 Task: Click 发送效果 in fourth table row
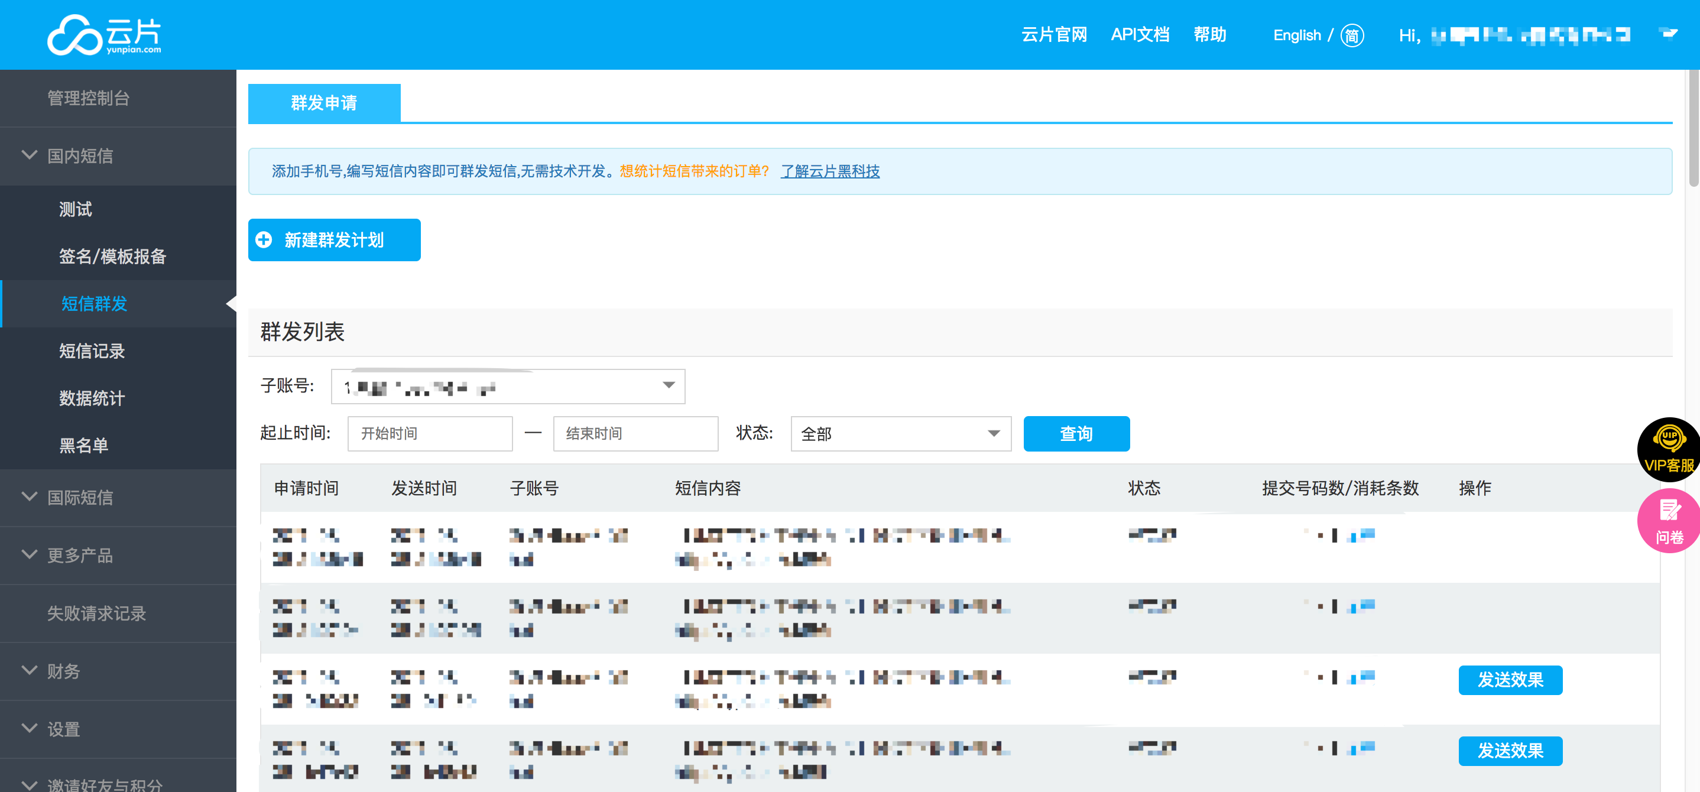pyautogui.click(x=1510, y=751)
